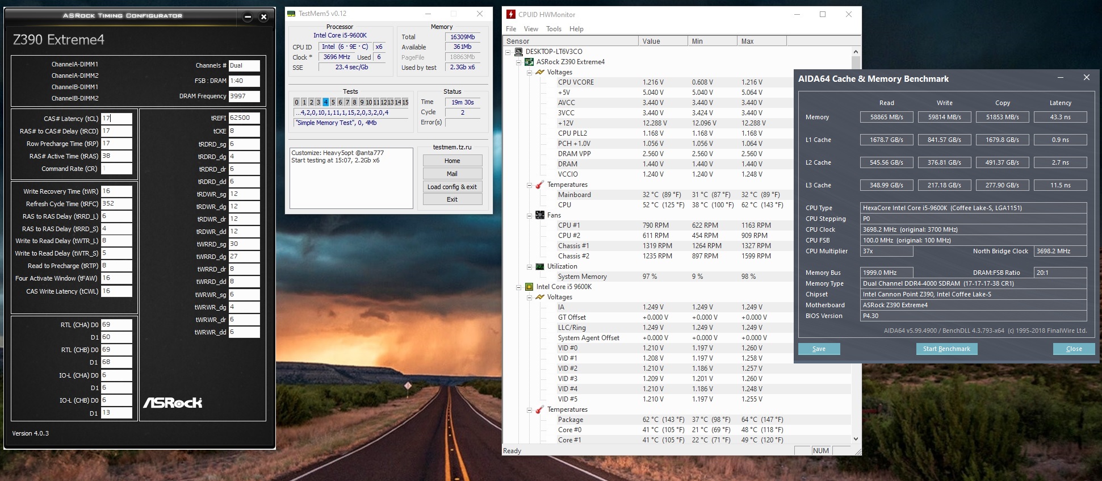The width and height of the screenshot is (1102, 481).
Task: Click the DRAM Frequency field
Action: click(244, 96)
